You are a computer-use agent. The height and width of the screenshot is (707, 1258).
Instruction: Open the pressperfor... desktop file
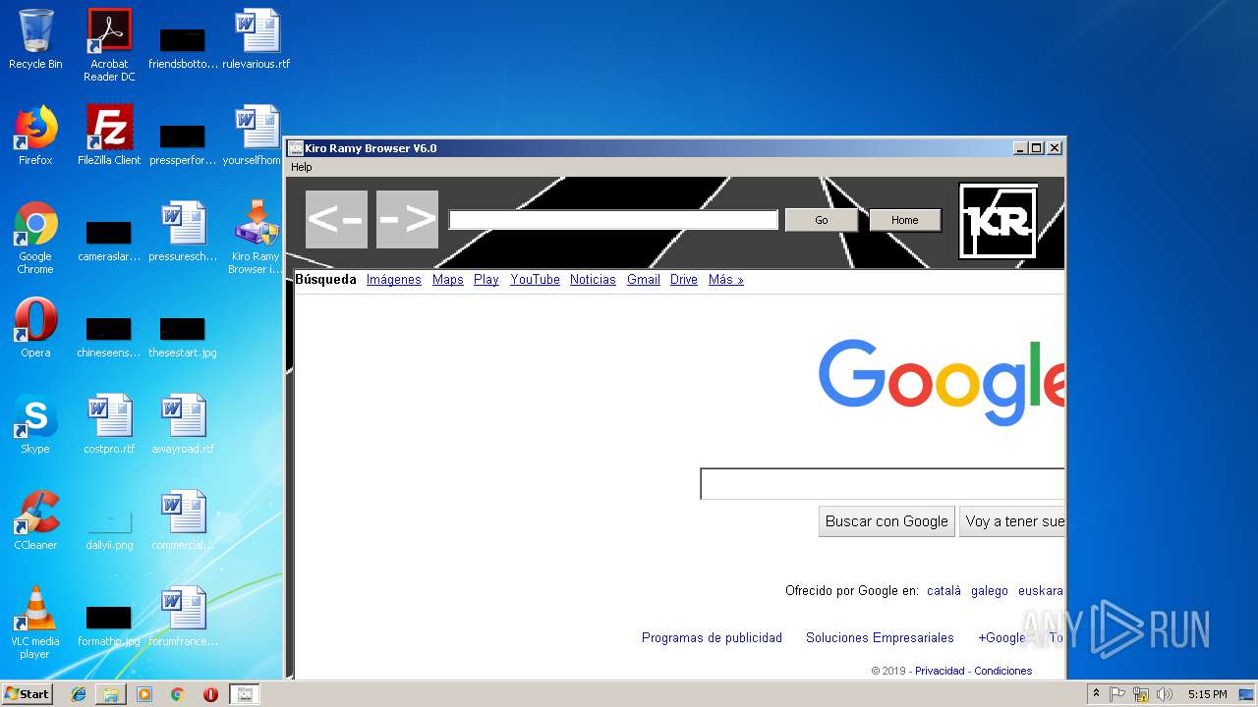tap(183, 144)
